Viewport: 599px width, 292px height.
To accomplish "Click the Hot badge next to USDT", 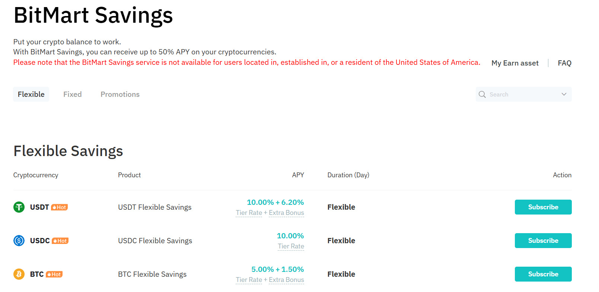I will (60, 207).
